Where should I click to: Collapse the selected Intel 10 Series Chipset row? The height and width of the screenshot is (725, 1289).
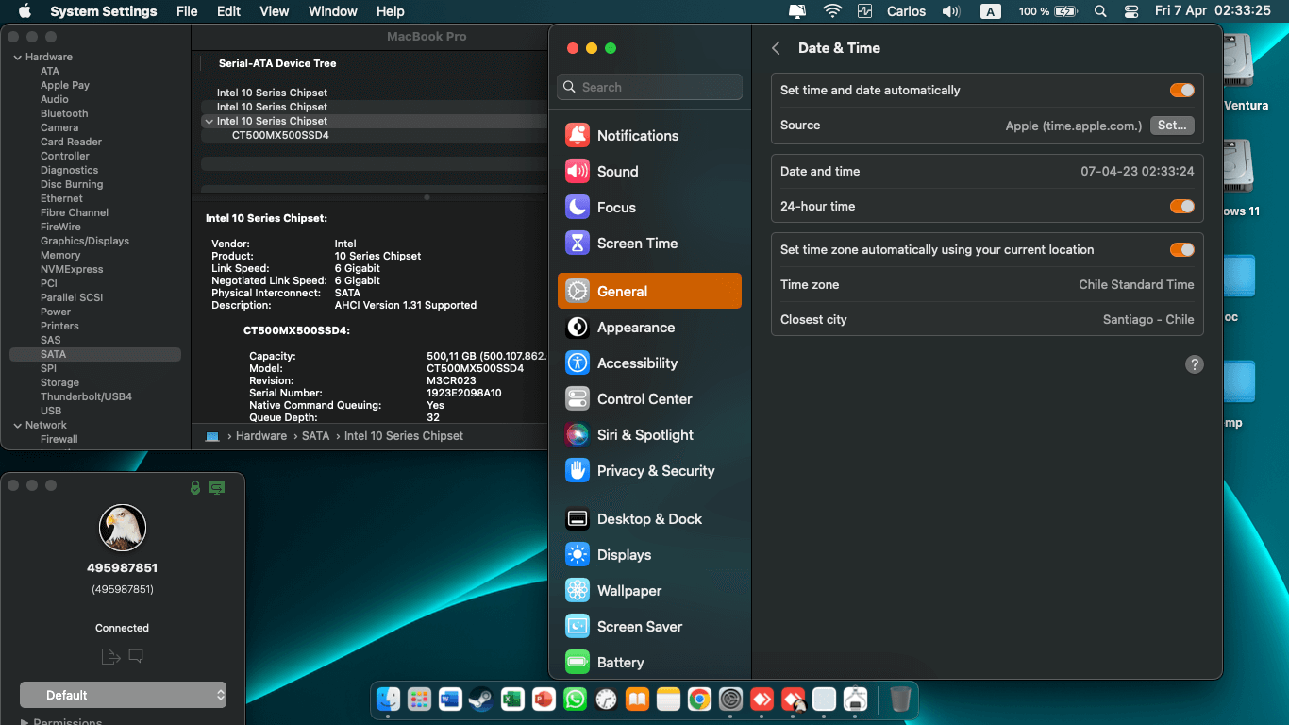coord(208,121)
